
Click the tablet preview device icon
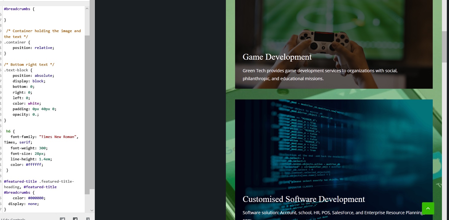click(x=75, y=219)
